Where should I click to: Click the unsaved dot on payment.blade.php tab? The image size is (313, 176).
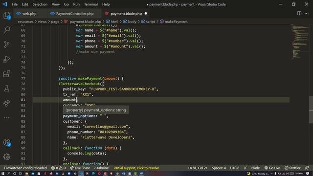tap(146, 14)
